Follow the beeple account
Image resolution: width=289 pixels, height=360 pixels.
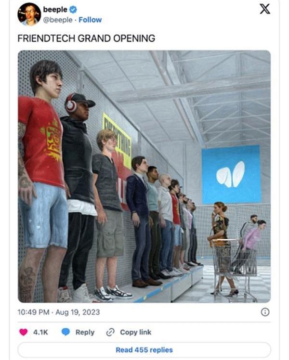pos(90,20)
